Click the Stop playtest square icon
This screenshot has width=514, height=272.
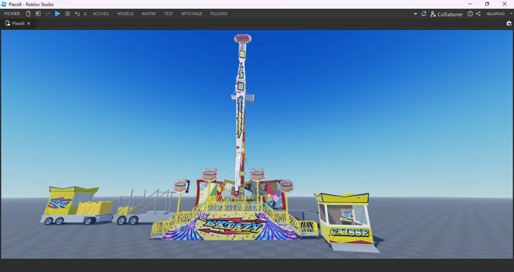[x=68, y=14]
